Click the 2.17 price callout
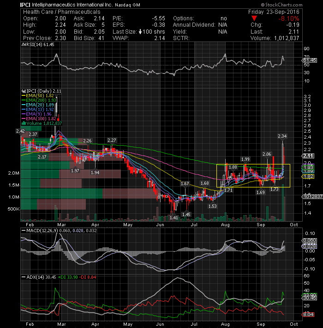This screenshot has height=328, width=323. 42,157
